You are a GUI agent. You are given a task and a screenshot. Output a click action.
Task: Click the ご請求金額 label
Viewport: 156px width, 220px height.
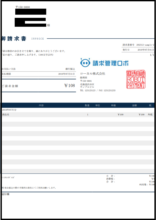10,86
